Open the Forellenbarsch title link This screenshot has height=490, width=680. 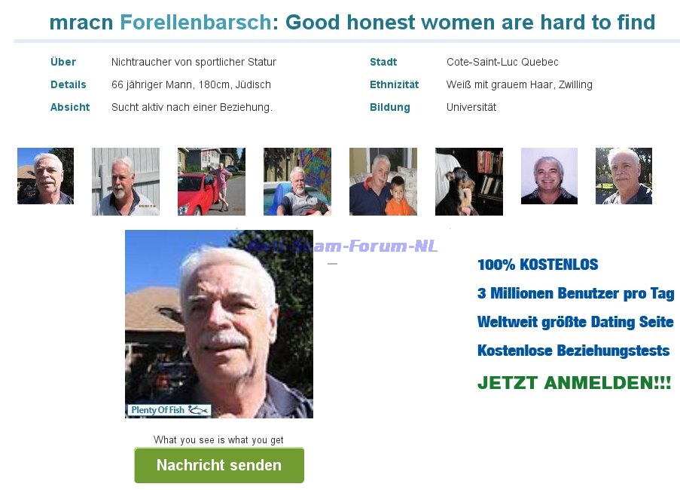point(196,22)
